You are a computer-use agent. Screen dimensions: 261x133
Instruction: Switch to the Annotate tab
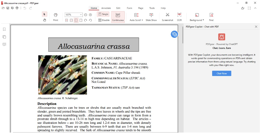coord(106,8)
